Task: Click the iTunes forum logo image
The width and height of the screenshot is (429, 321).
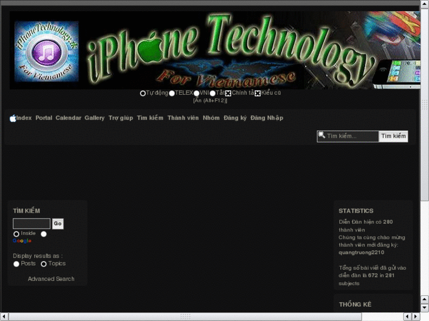Action: pyautogui.click(x=47, y=51)
